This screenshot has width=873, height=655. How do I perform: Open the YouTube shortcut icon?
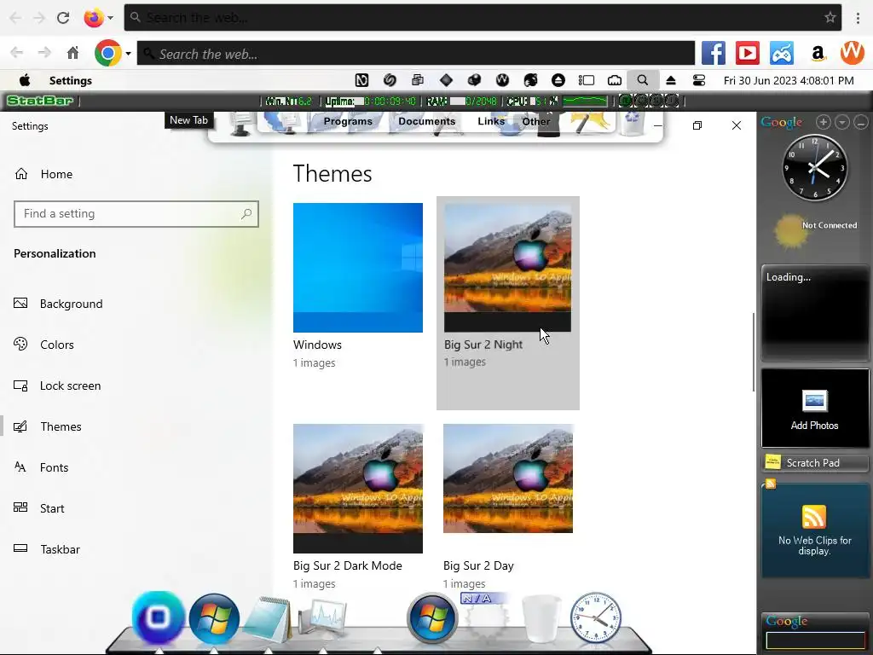(748, 53)
